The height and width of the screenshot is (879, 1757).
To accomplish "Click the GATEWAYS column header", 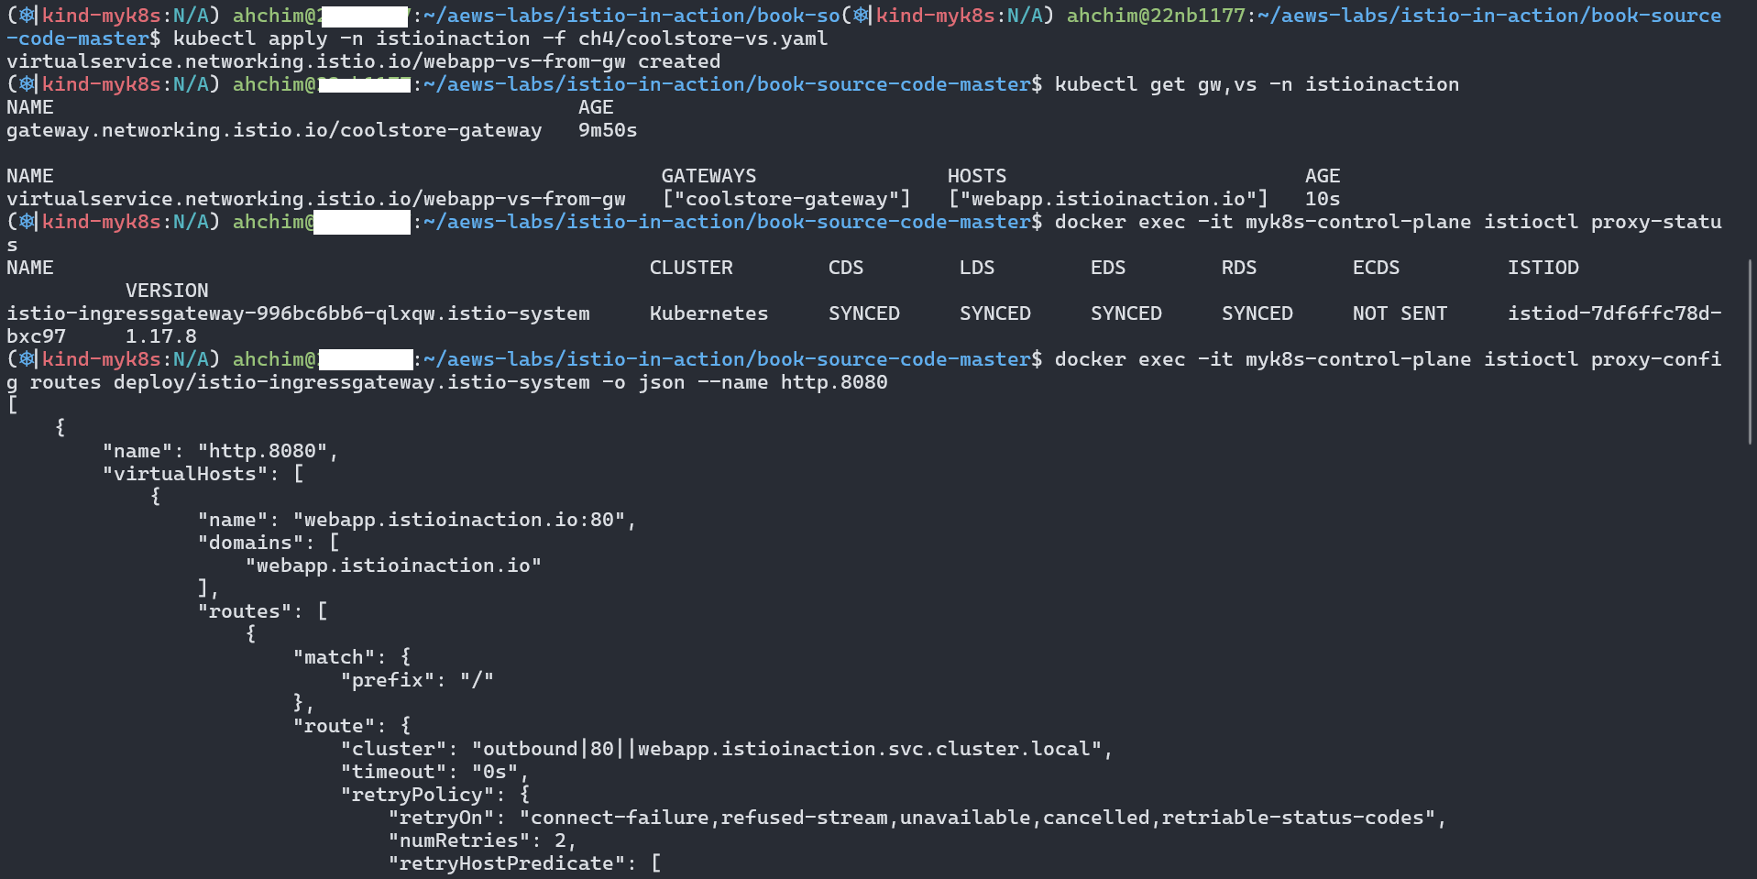I will coord(709,176).
